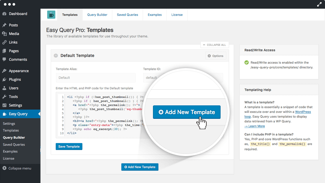Click the gear icon in Options button
Viewport: 325px width, 183px height.
(209, 56)
